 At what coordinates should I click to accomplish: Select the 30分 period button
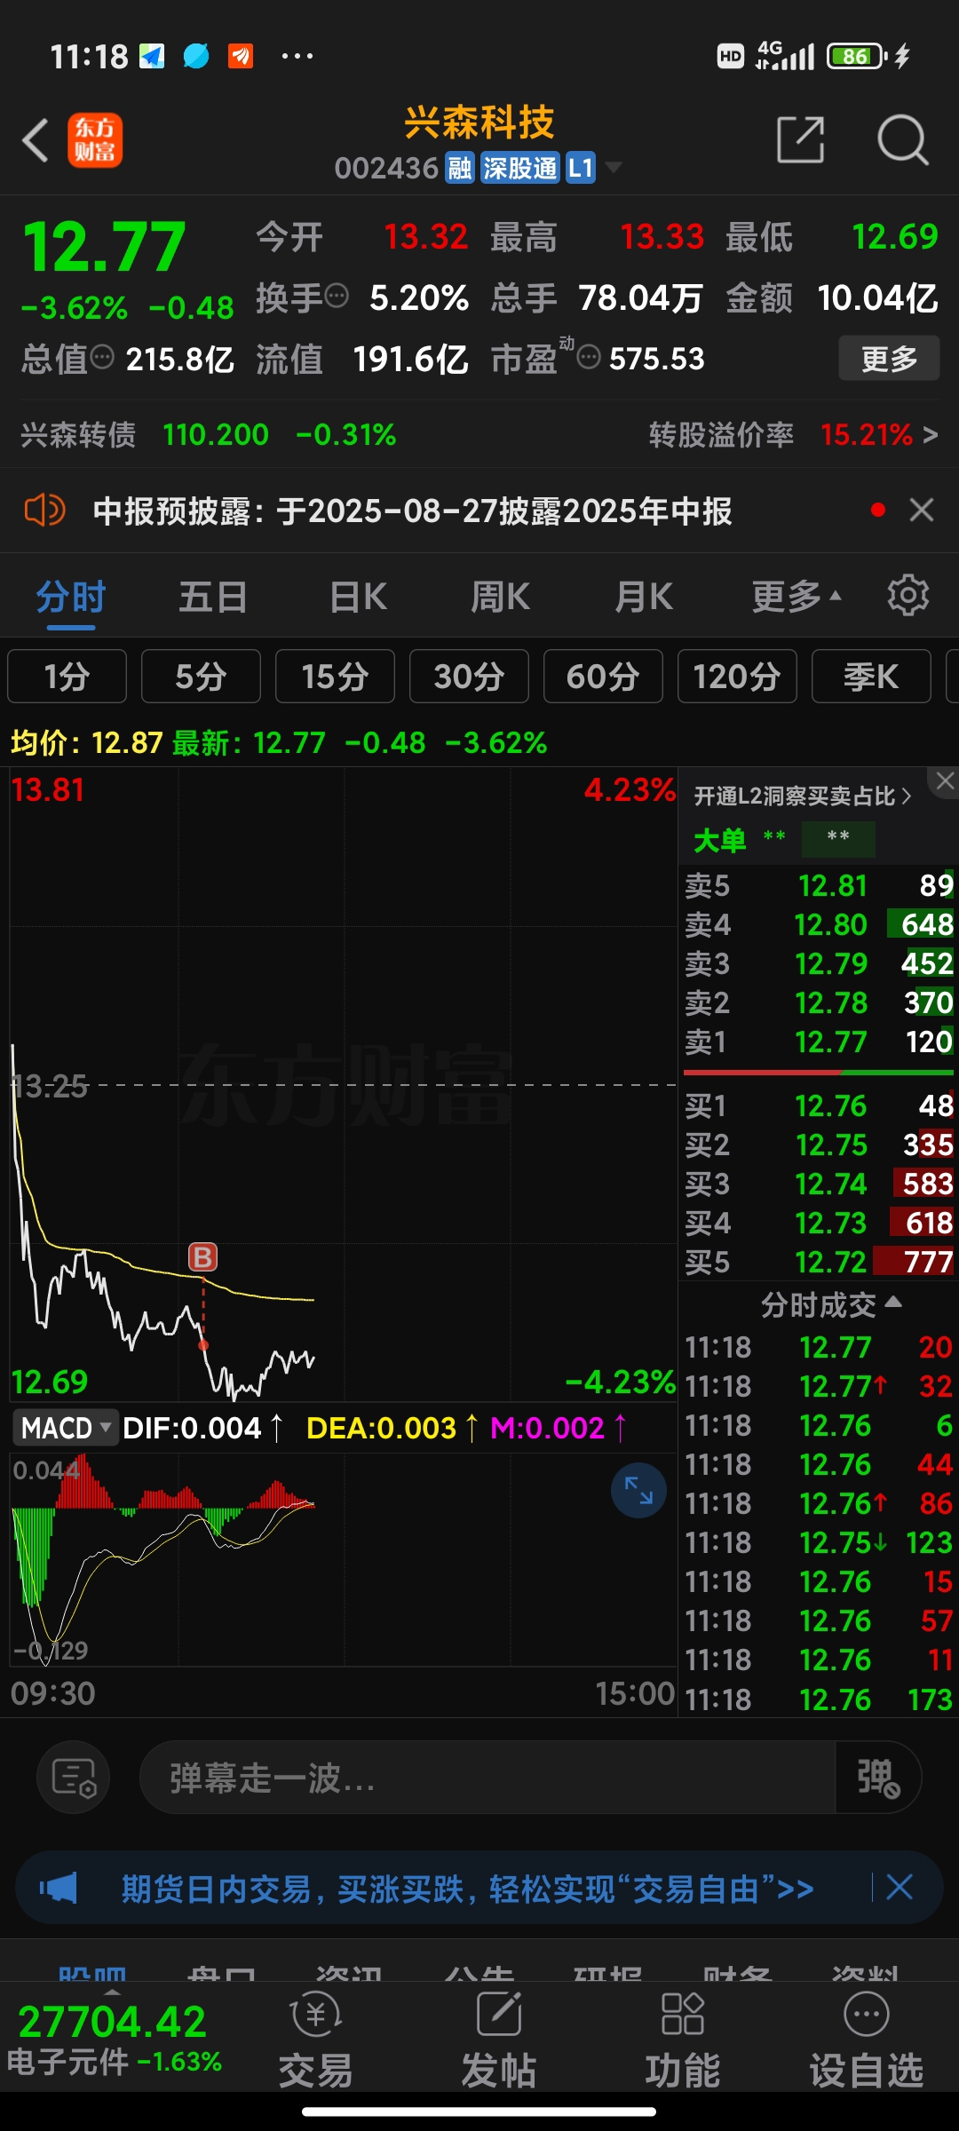(469, 676)
